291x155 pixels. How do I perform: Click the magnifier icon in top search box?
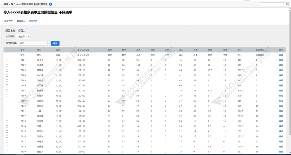coord(287,4)
